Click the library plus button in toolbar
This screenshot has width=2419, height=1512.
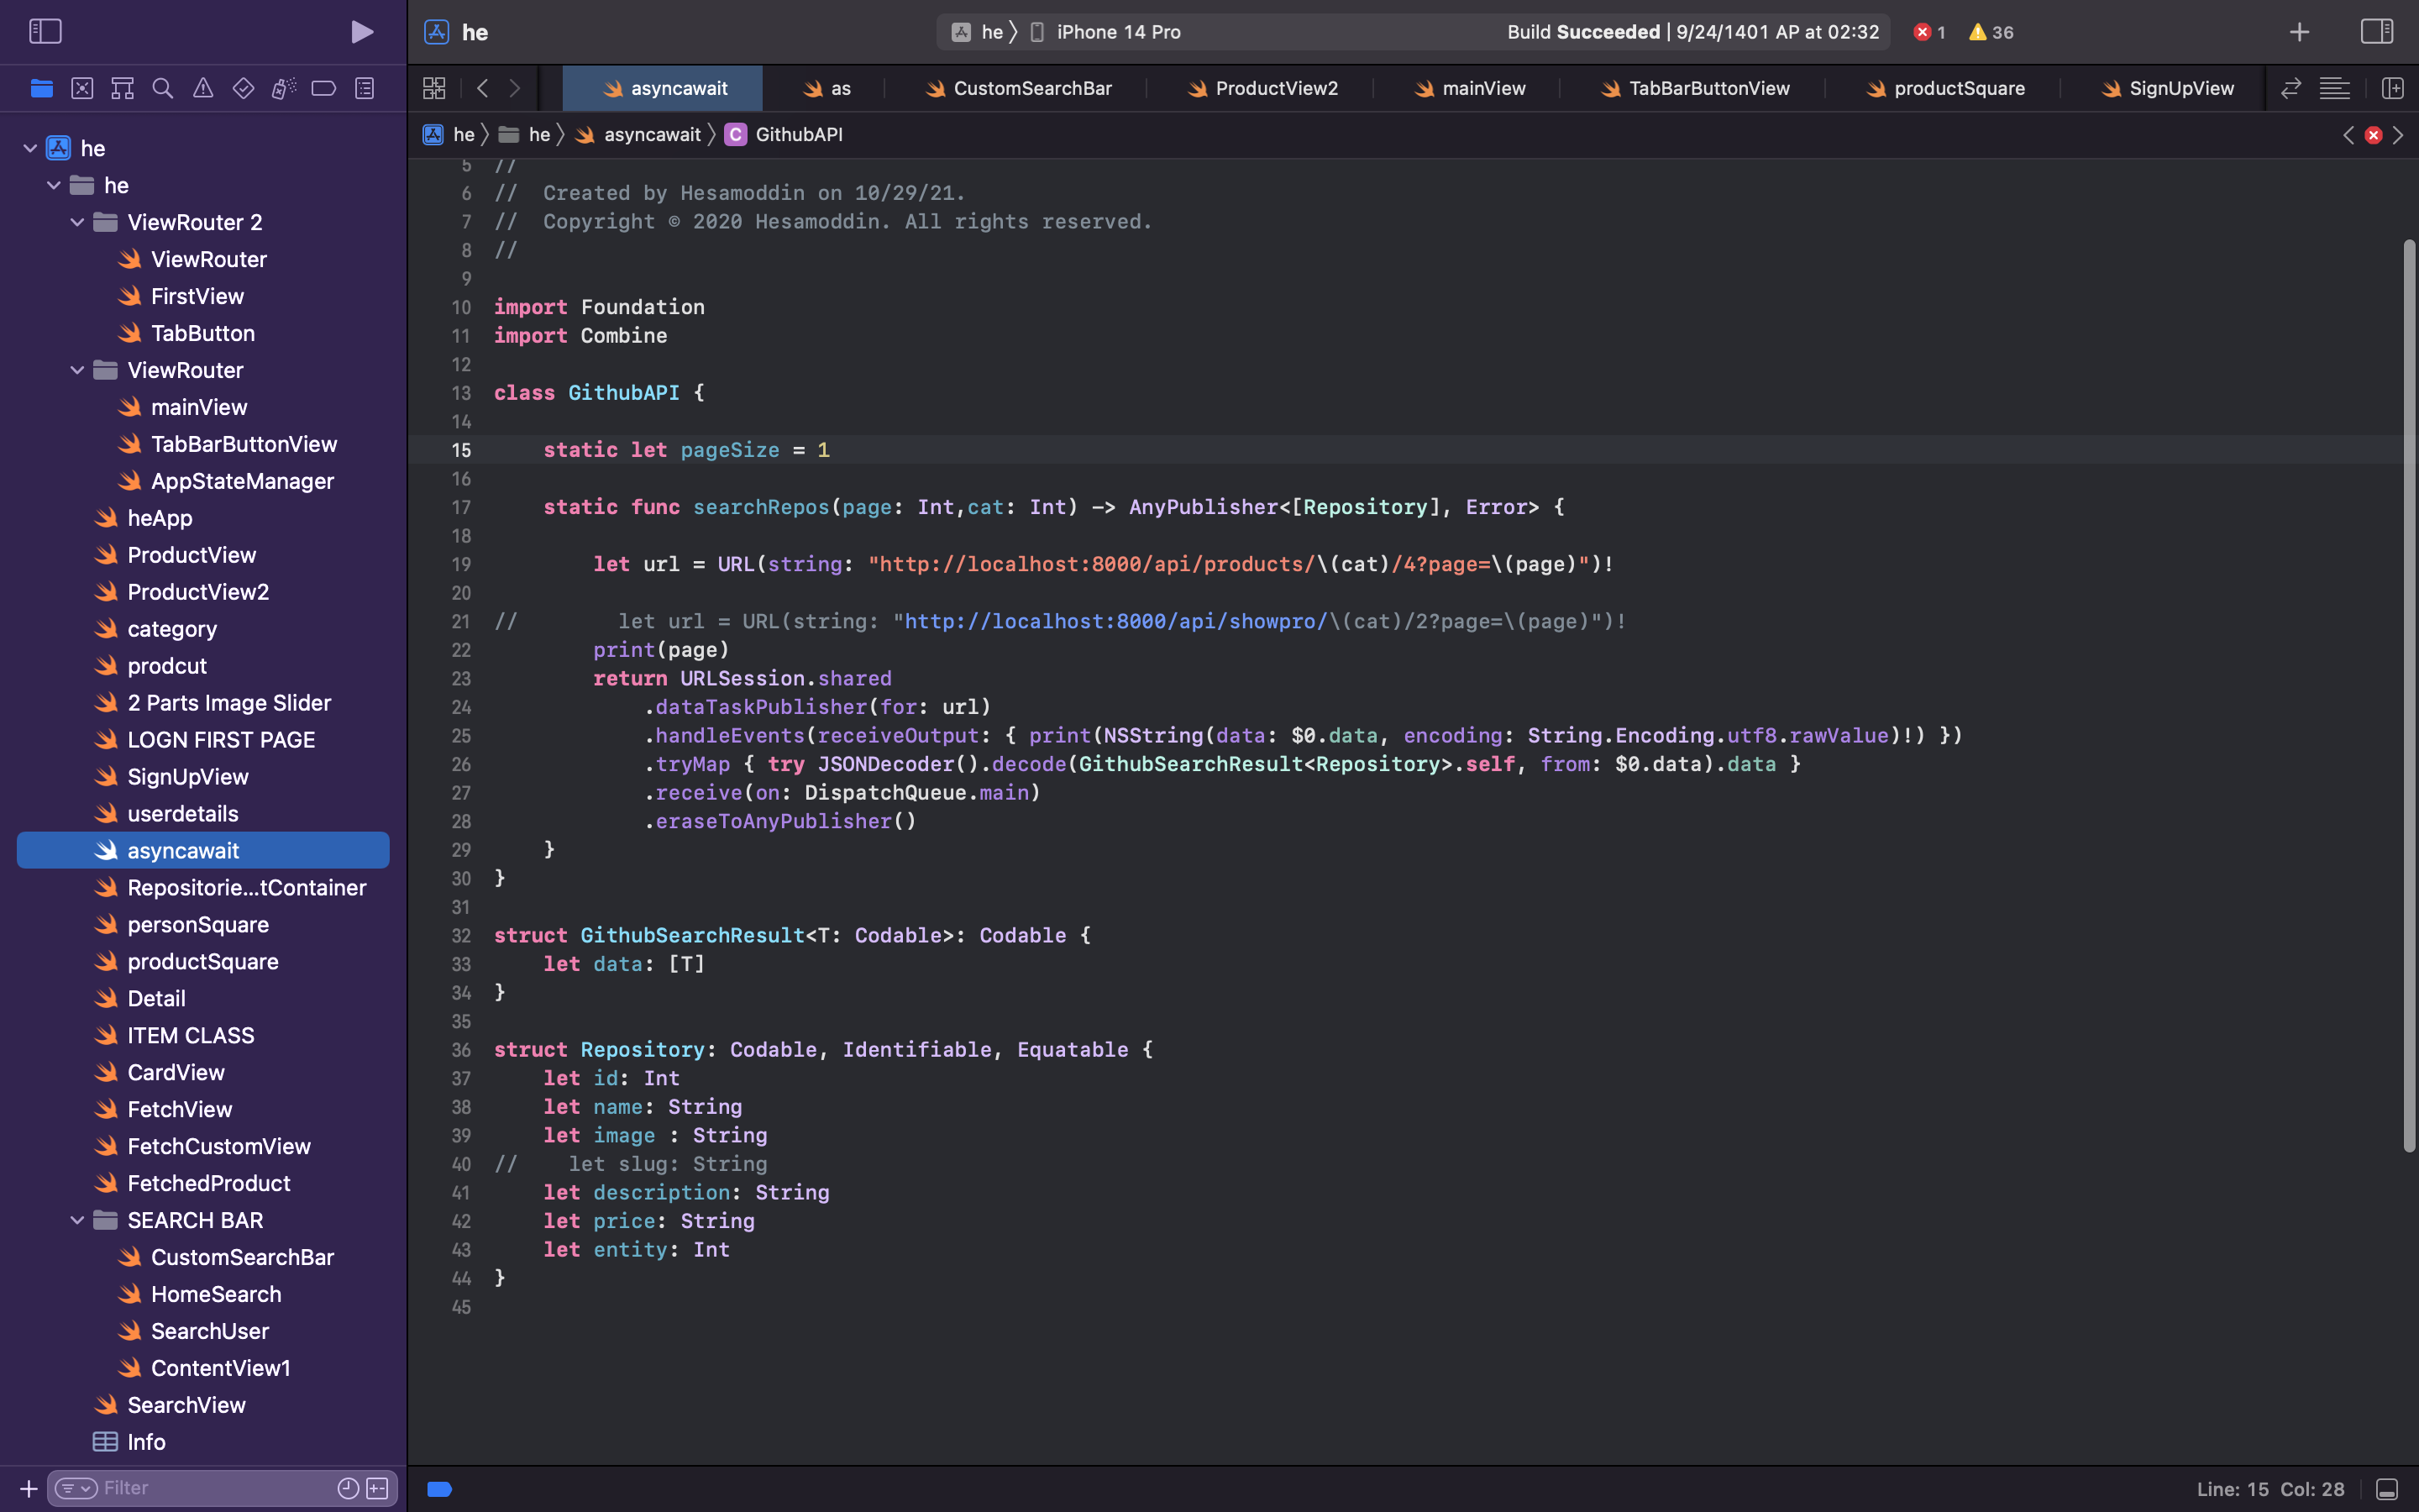coord(2299,32)
